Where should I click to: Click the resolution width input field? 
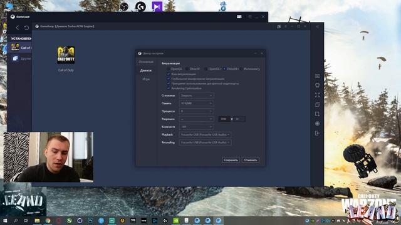[224, 119]
